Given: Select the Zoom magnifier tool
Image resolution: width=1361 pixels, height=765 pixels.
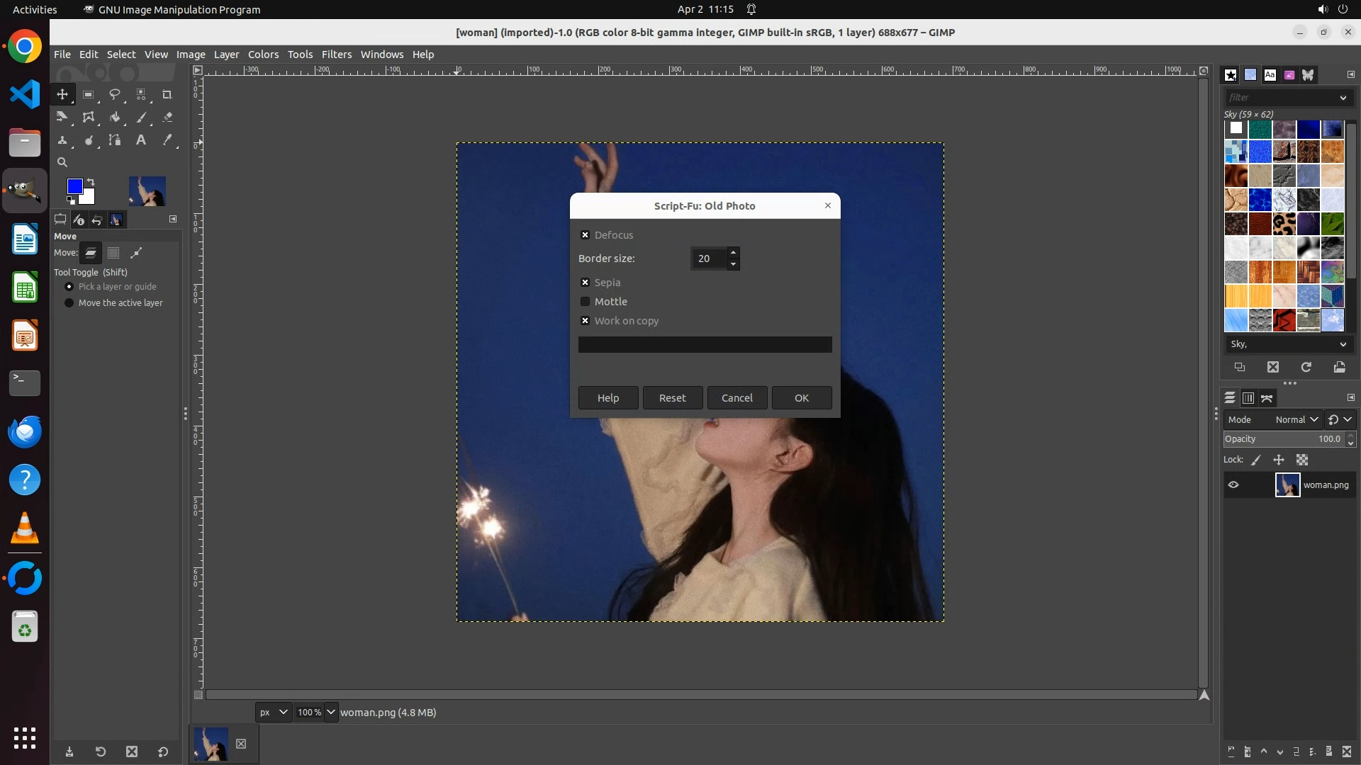Looking at the screenshot, I should (x=62, y=162).
